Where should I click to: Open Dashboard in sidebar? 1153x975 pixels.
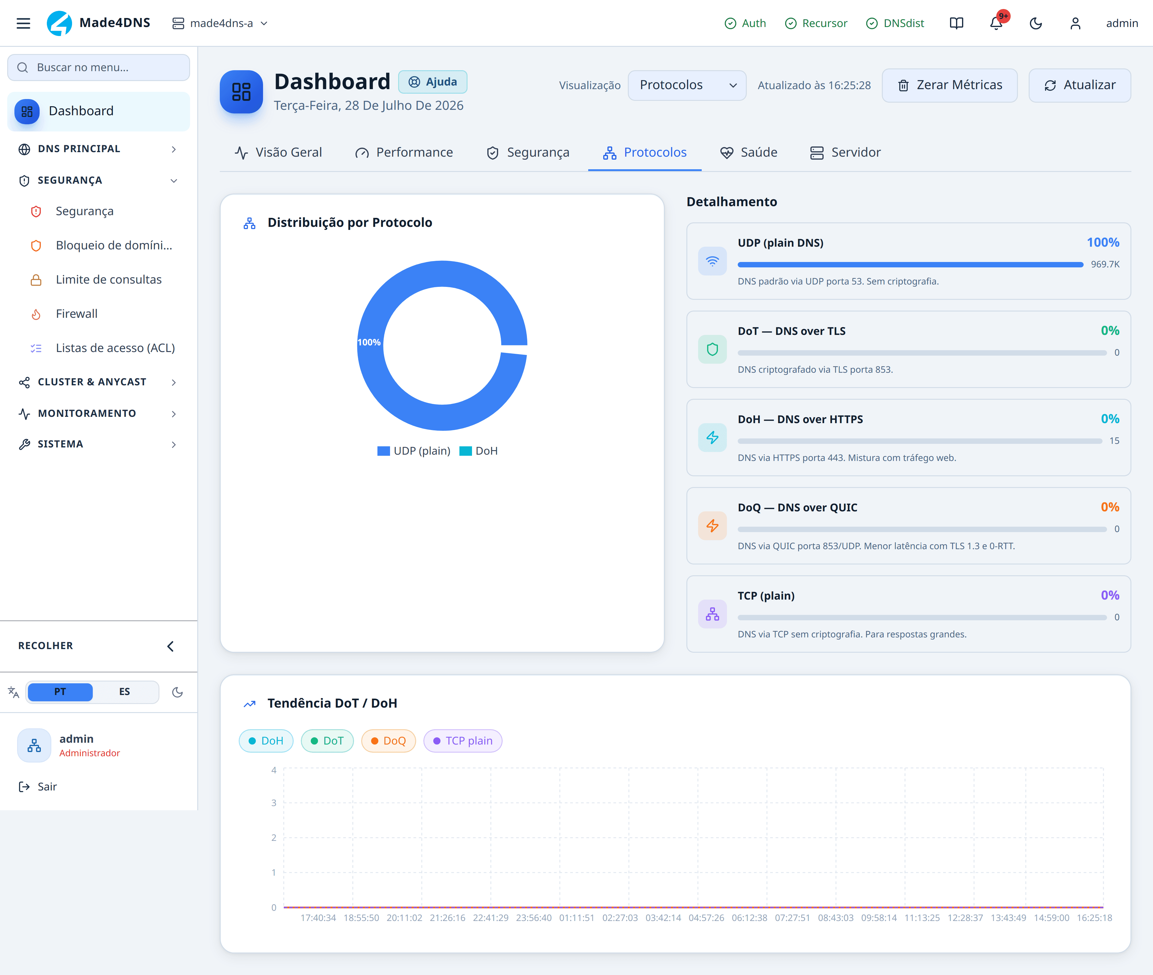point(98,111)
